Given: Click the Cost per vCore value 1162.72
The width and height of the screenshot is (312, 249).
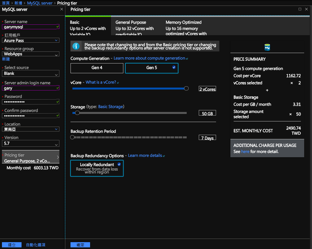Looking at the screenshot, I should tap(293, 76).
